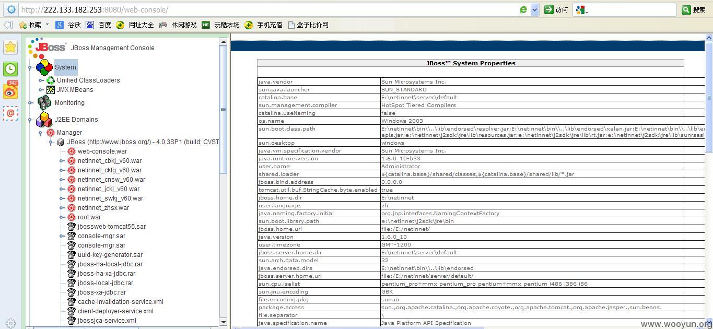Viewport: 713px width, 329px height.
Task: Click the JBoss server node icon
Action: [x=61, y=142]
